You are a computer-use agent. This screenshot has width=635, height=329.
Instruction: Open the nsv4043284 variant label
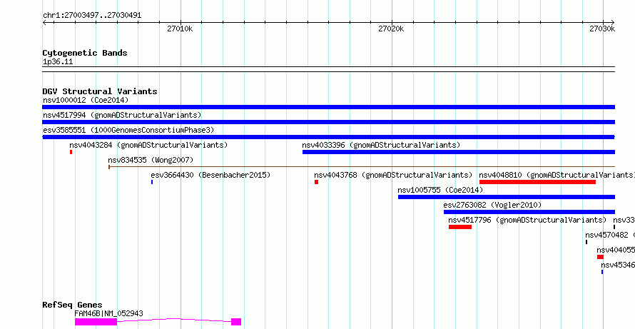point(148,145)
